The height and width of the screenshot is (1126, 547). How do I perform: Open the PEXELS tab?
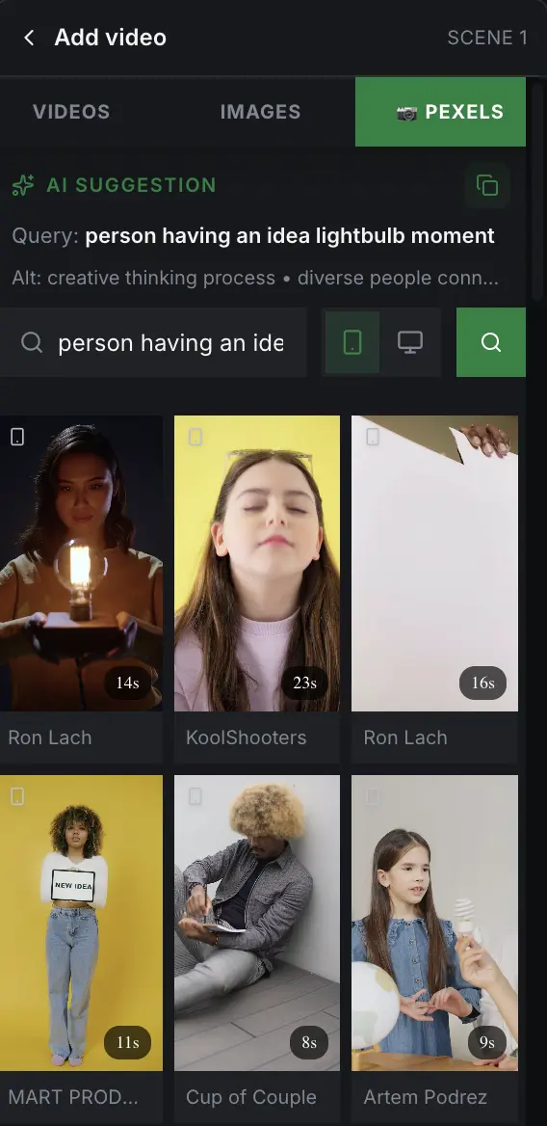[440, 112]
